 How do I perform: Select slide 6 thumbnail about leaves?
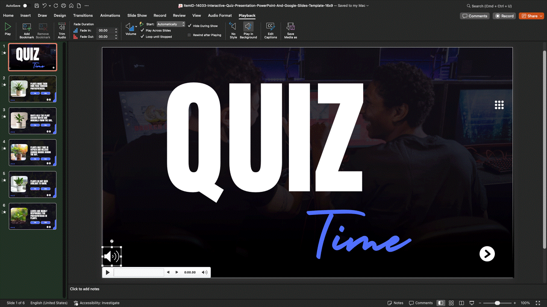point(32,217)
